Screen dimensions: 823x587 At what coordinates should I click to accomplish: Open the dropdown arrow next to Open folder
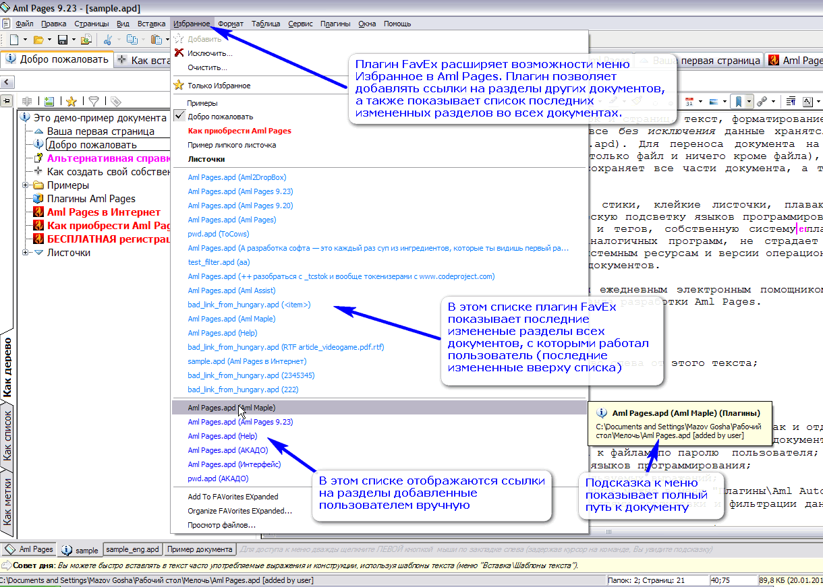tap(49, 40)
